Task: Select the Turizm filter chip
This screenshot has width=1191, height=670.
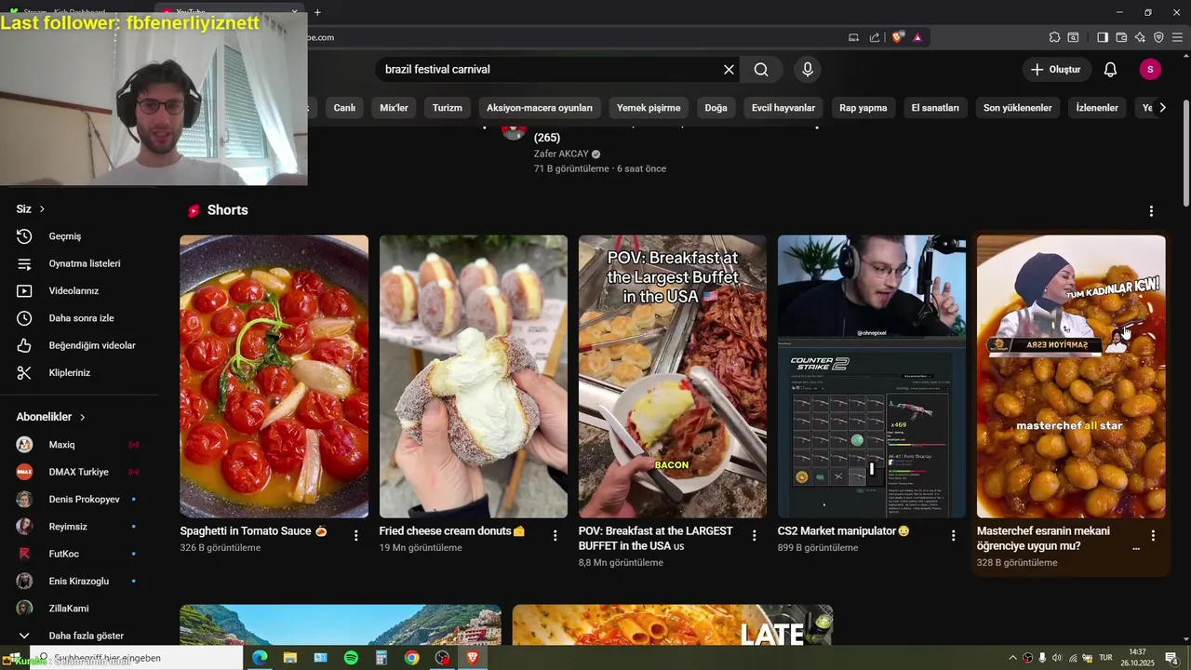Action: point(448,108)
